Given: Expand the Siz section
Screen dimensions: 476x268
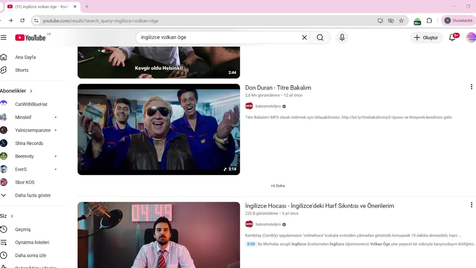Looking at the screenshot, I should 7,216.
